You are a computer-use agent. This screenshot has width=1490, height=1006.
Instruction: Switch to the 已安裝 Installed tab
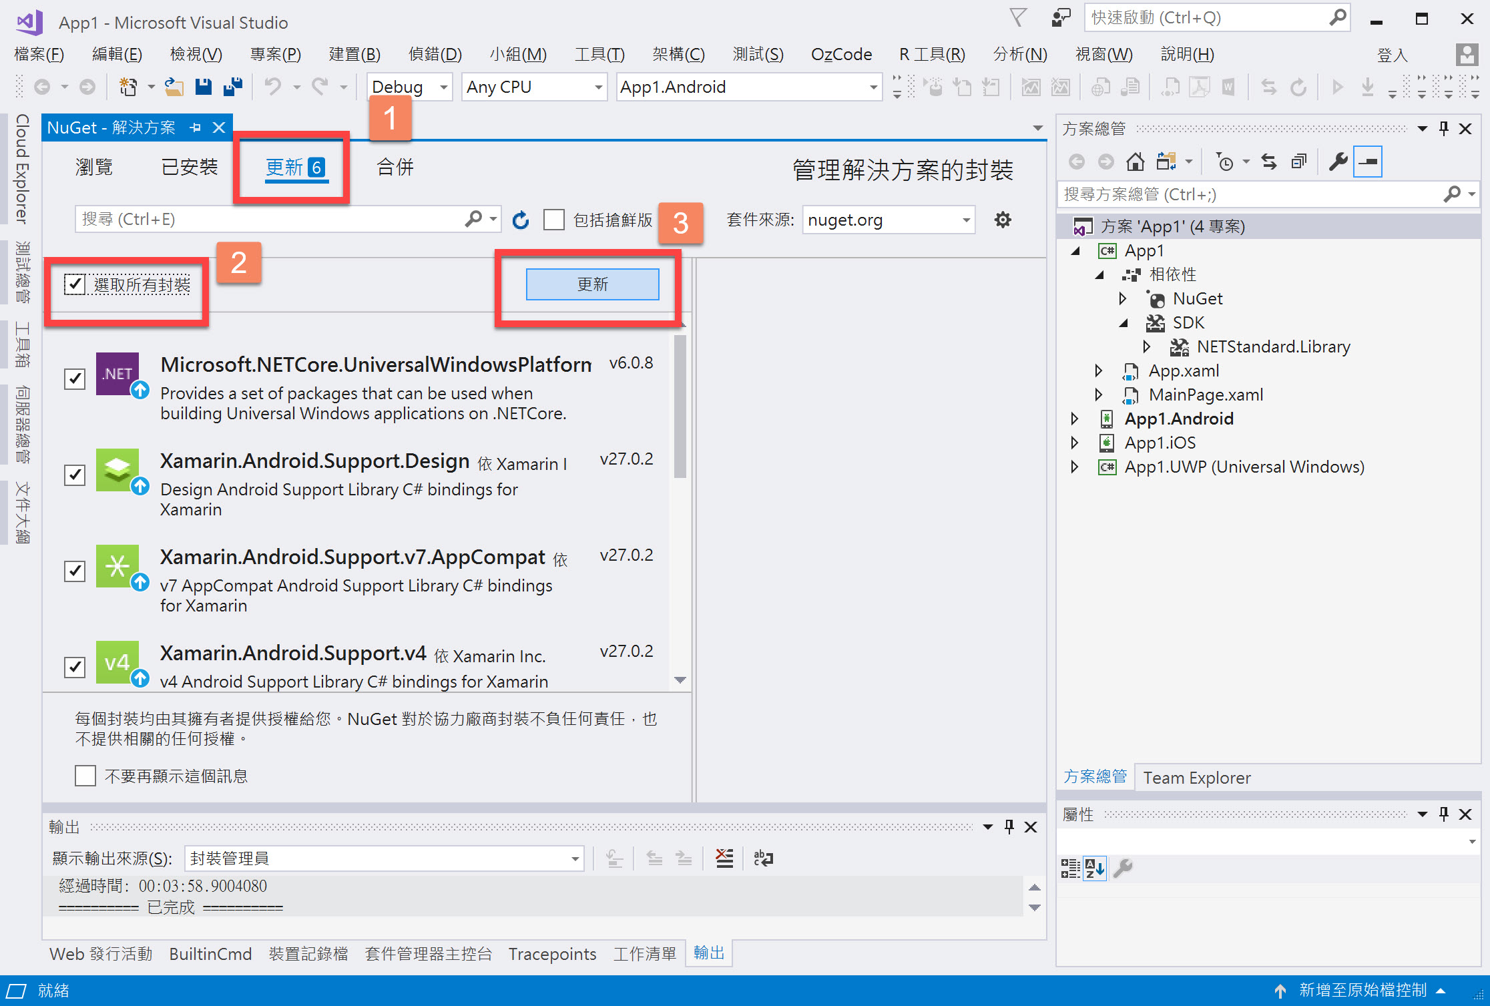coord(190,167)
